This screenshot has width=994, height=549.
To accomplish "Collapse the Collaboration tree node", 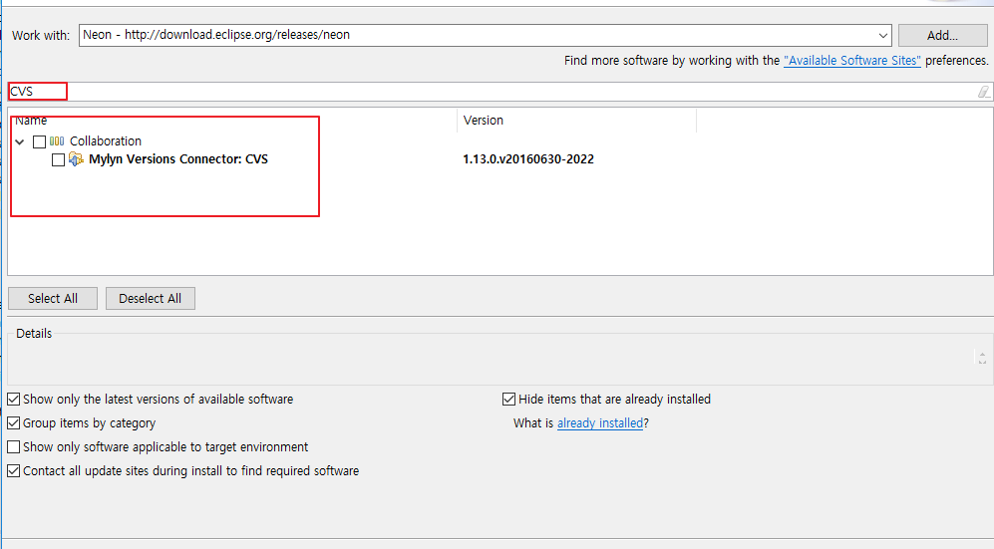I will pyautogui.click(x=20, y=141).
